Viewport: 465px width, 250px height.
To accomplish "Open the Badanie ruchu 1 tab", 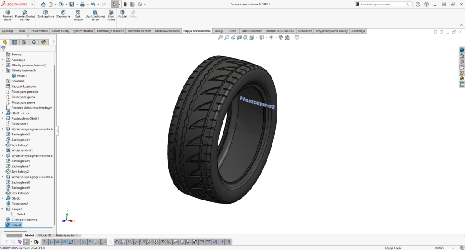I will coord(66,235).
